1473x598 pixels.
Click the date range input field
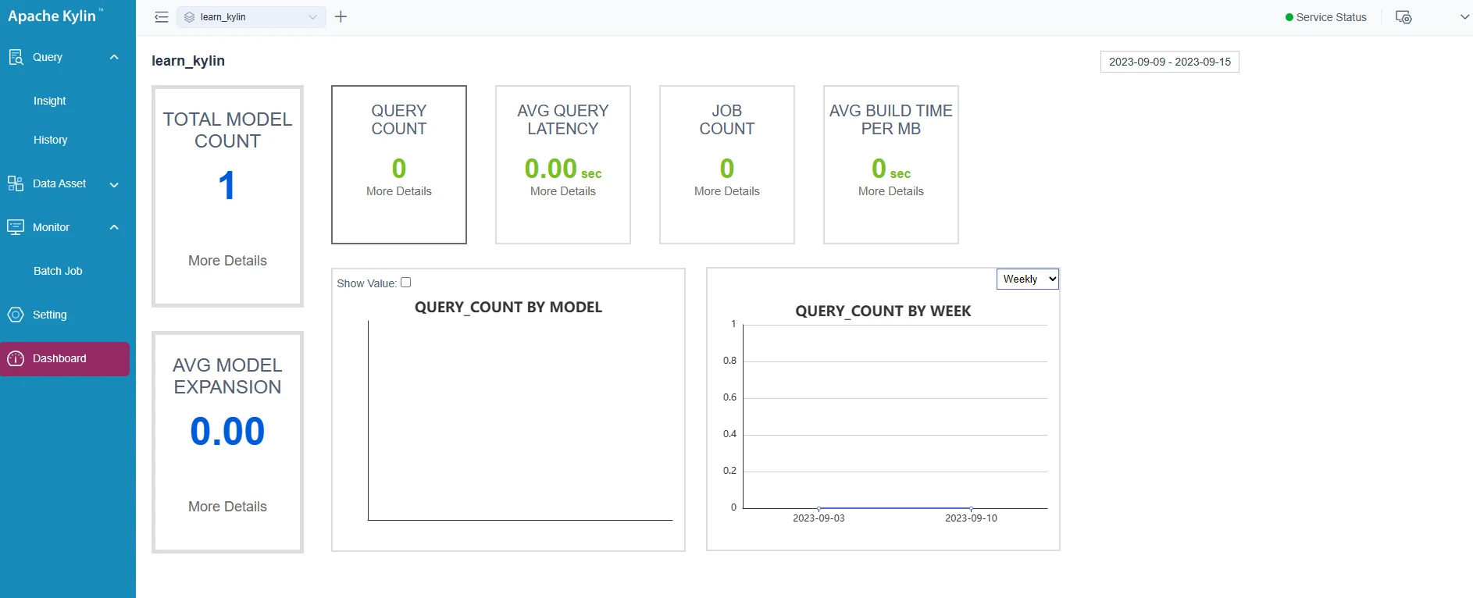(x=1169, y=62)
